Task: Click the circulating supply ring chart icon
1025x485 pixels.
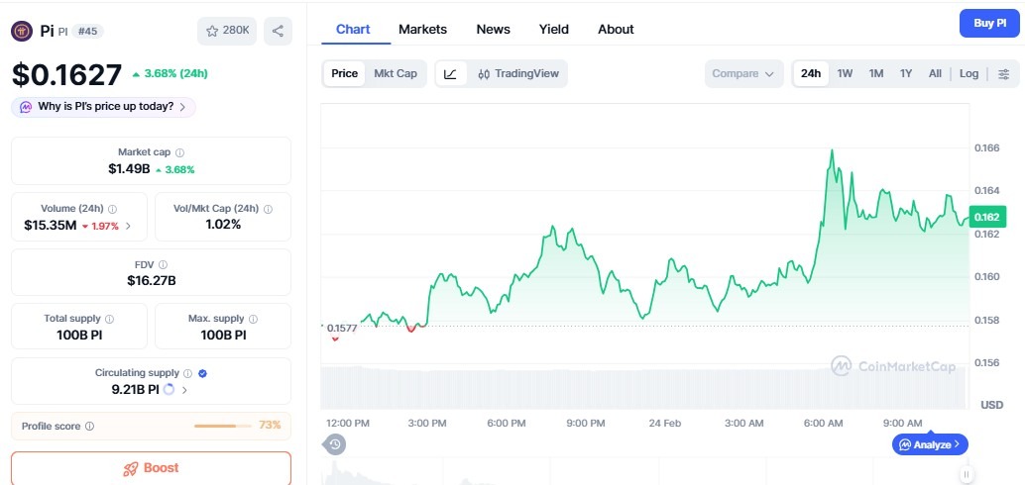Action: click(x=169, y=390)
